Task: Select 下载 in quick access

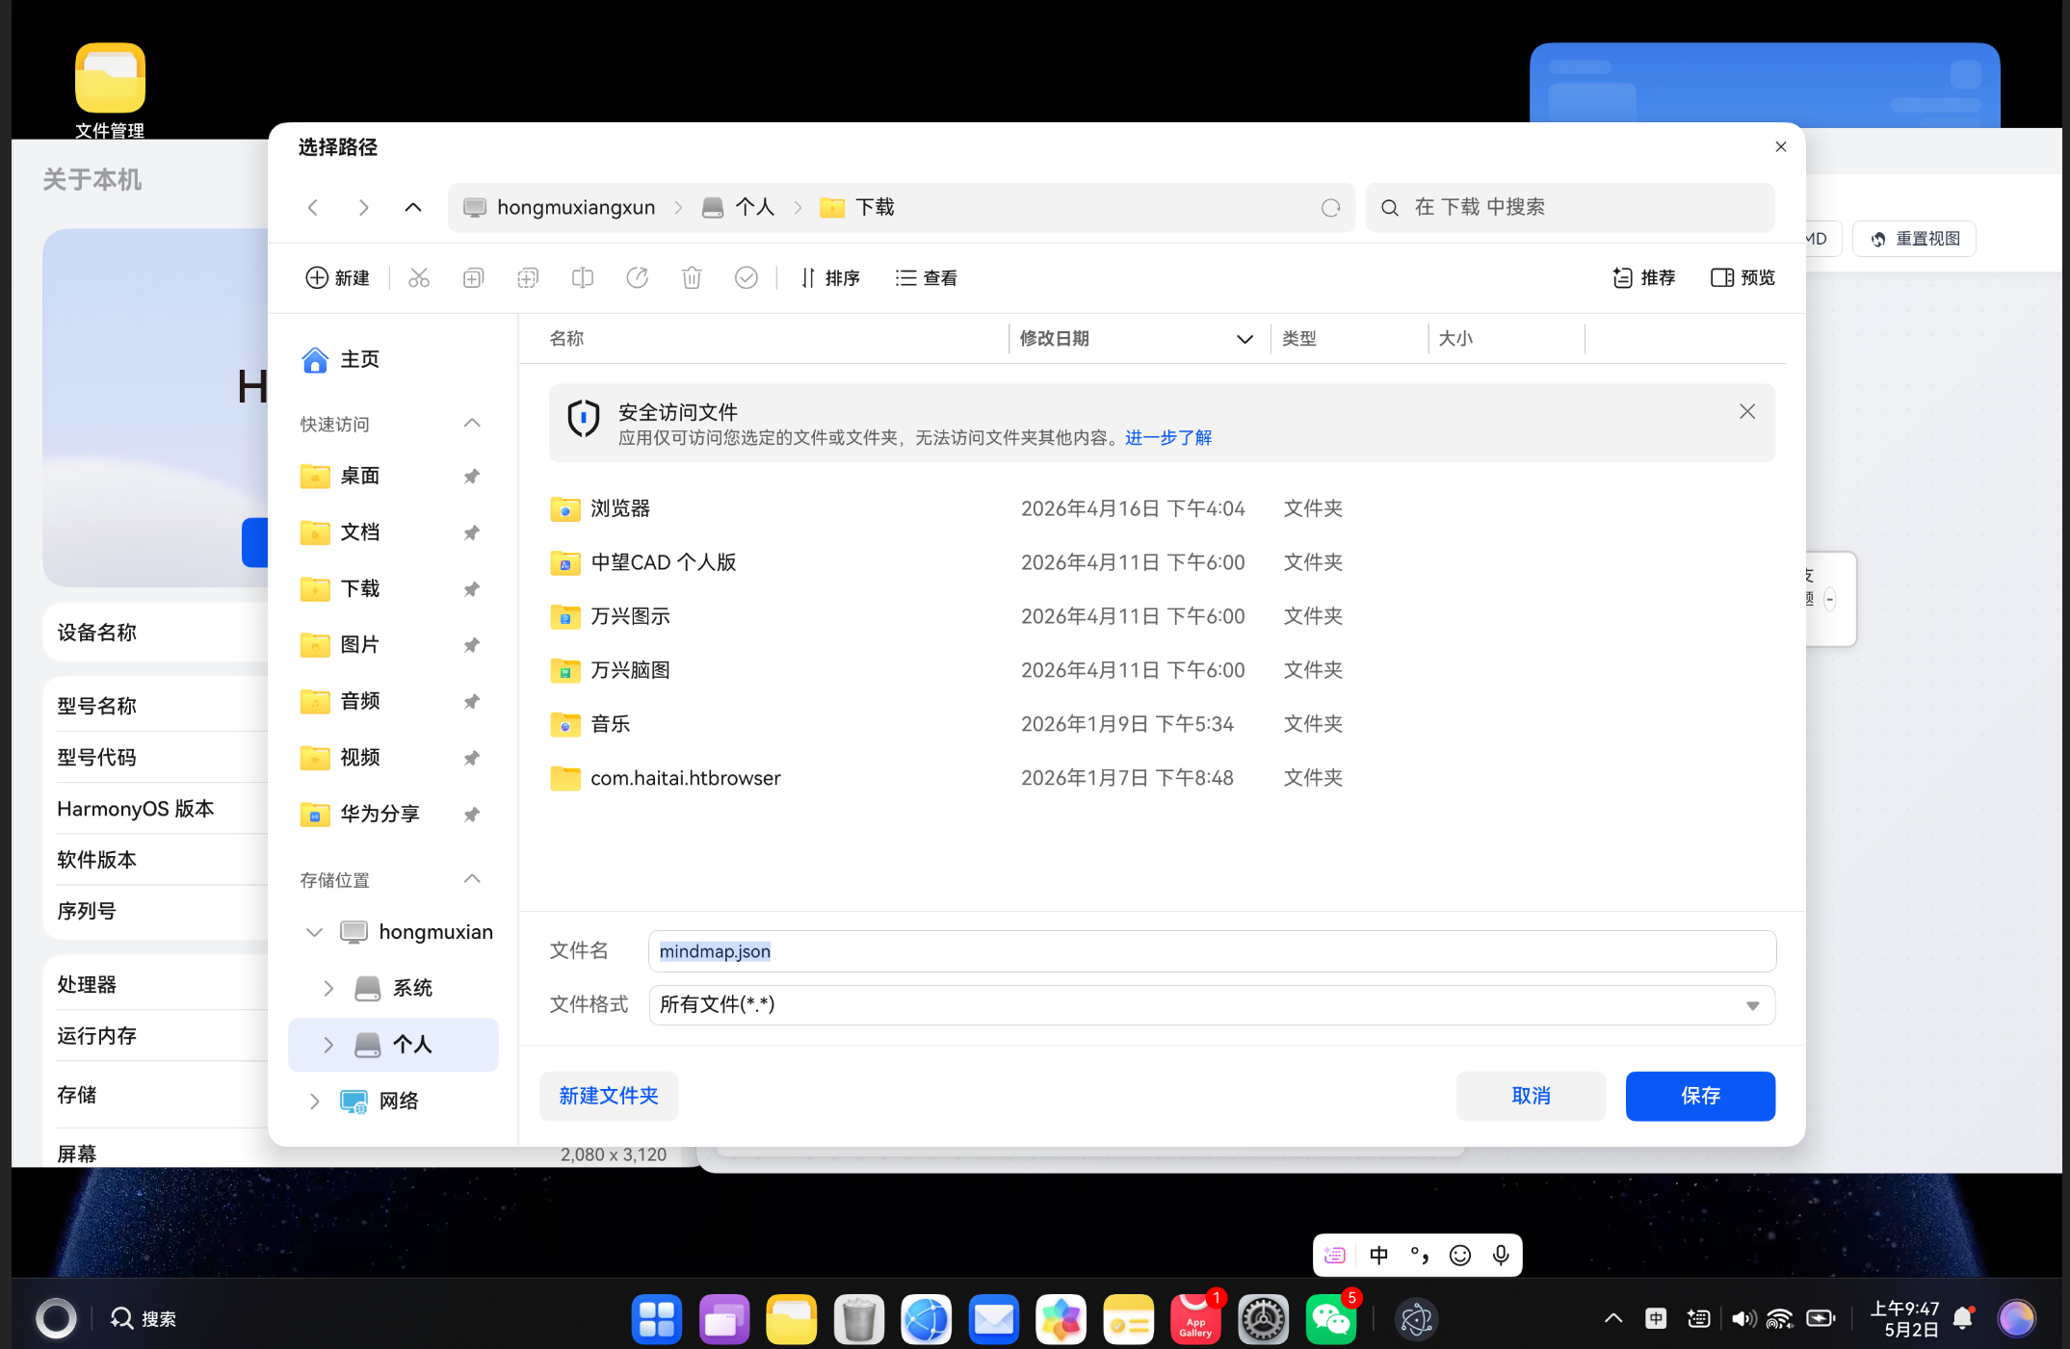Action: (359, 588)
